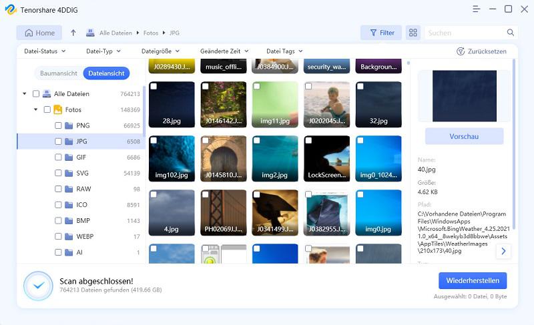This screenshot has height=325, width=534.
Task: Collapse the Fotos tree node
Action: pyautogui.click(x=35, y=109)
